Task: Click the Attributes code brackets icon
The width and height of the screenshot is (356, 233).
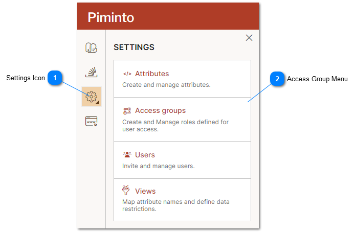Action: (127, 74)
